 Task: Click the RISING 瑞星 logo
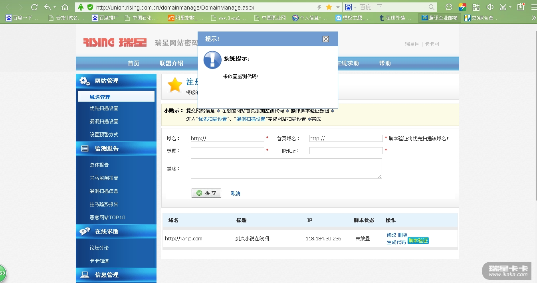(x=115, y=43)
